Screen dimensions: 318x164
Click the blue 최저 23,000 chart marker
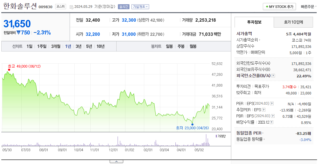coord(192,124)
